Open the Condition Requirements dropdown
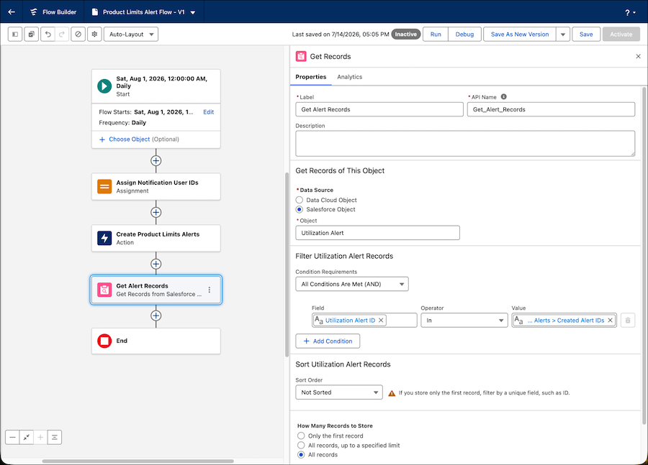648x465 pixels. pyautogui.click(x=352, y=284)
